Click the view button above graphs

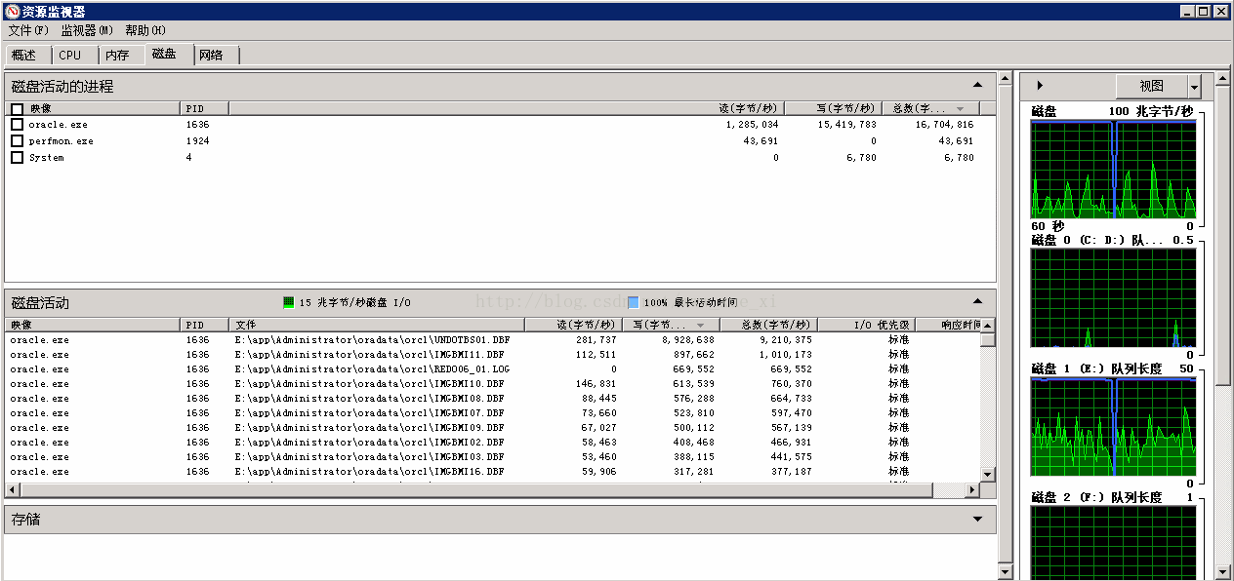[1152, 86]
